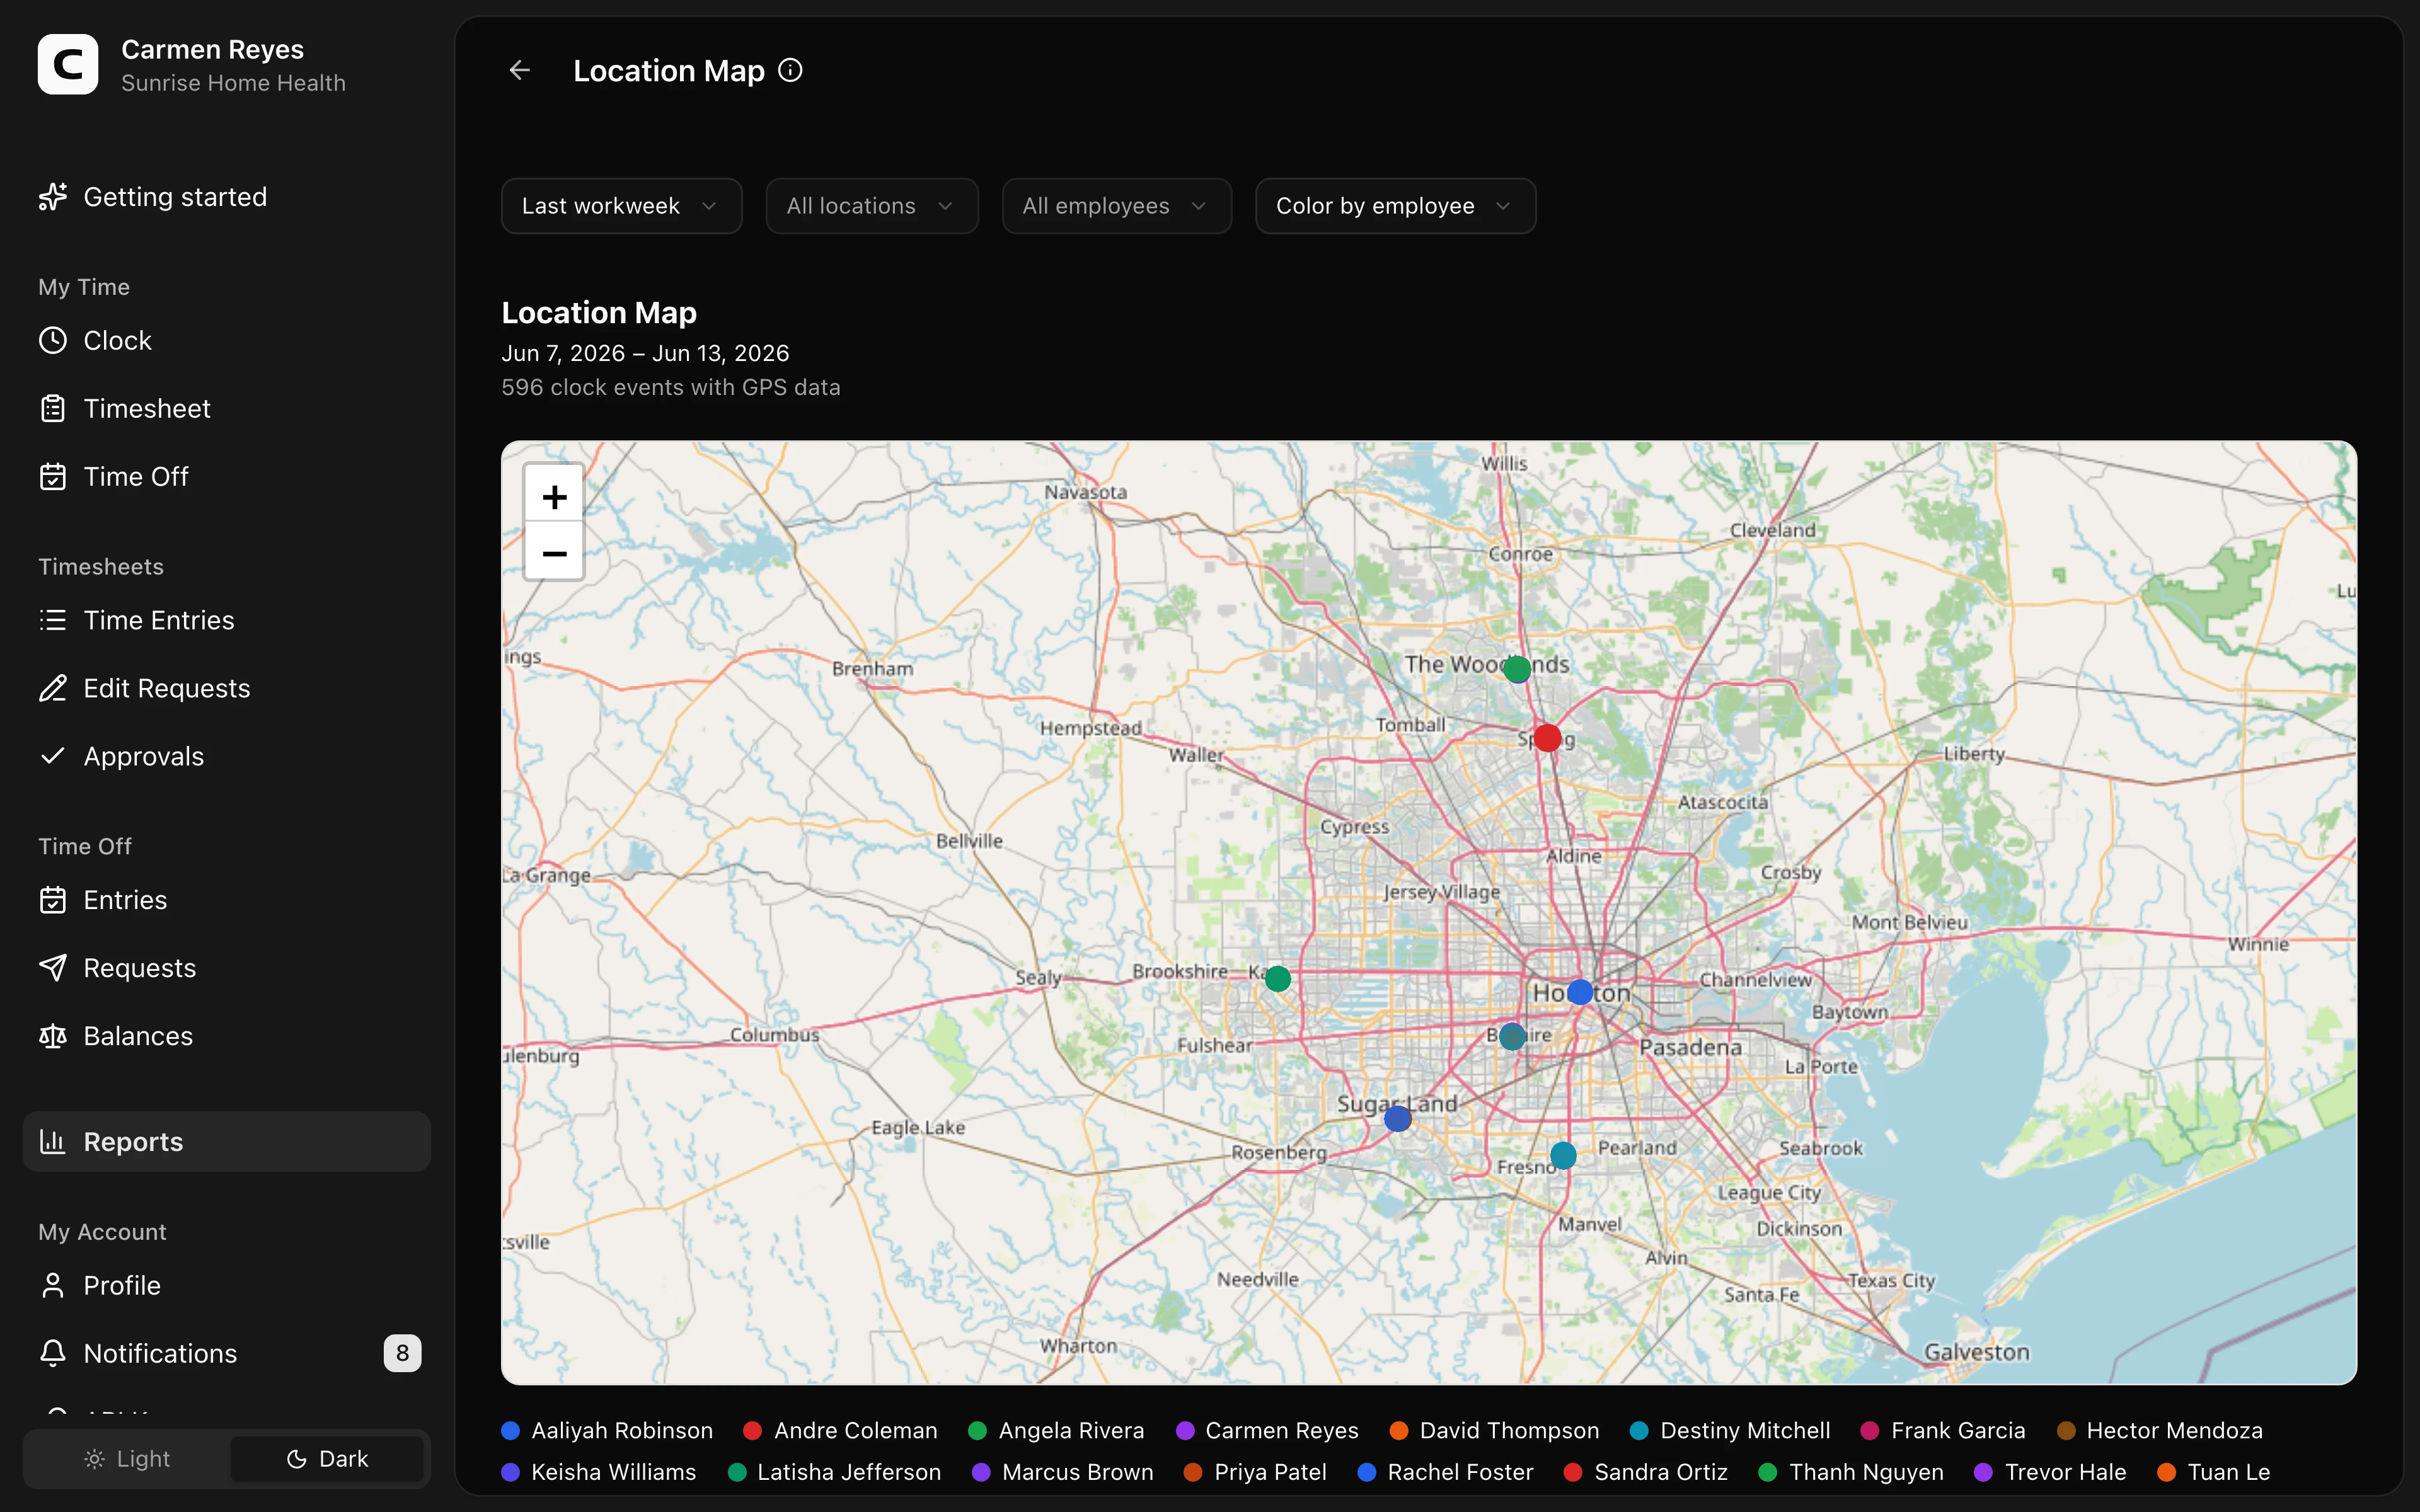The image size is (2420, 1512).
Task: Click the Notifications bell icon
Action: coord(53,1353)
